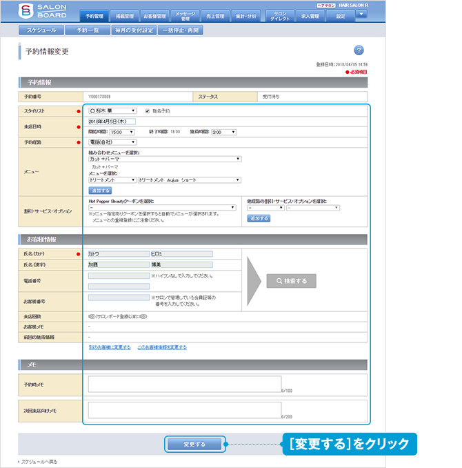Click the 来店日時 date input field

coord(112,121)
